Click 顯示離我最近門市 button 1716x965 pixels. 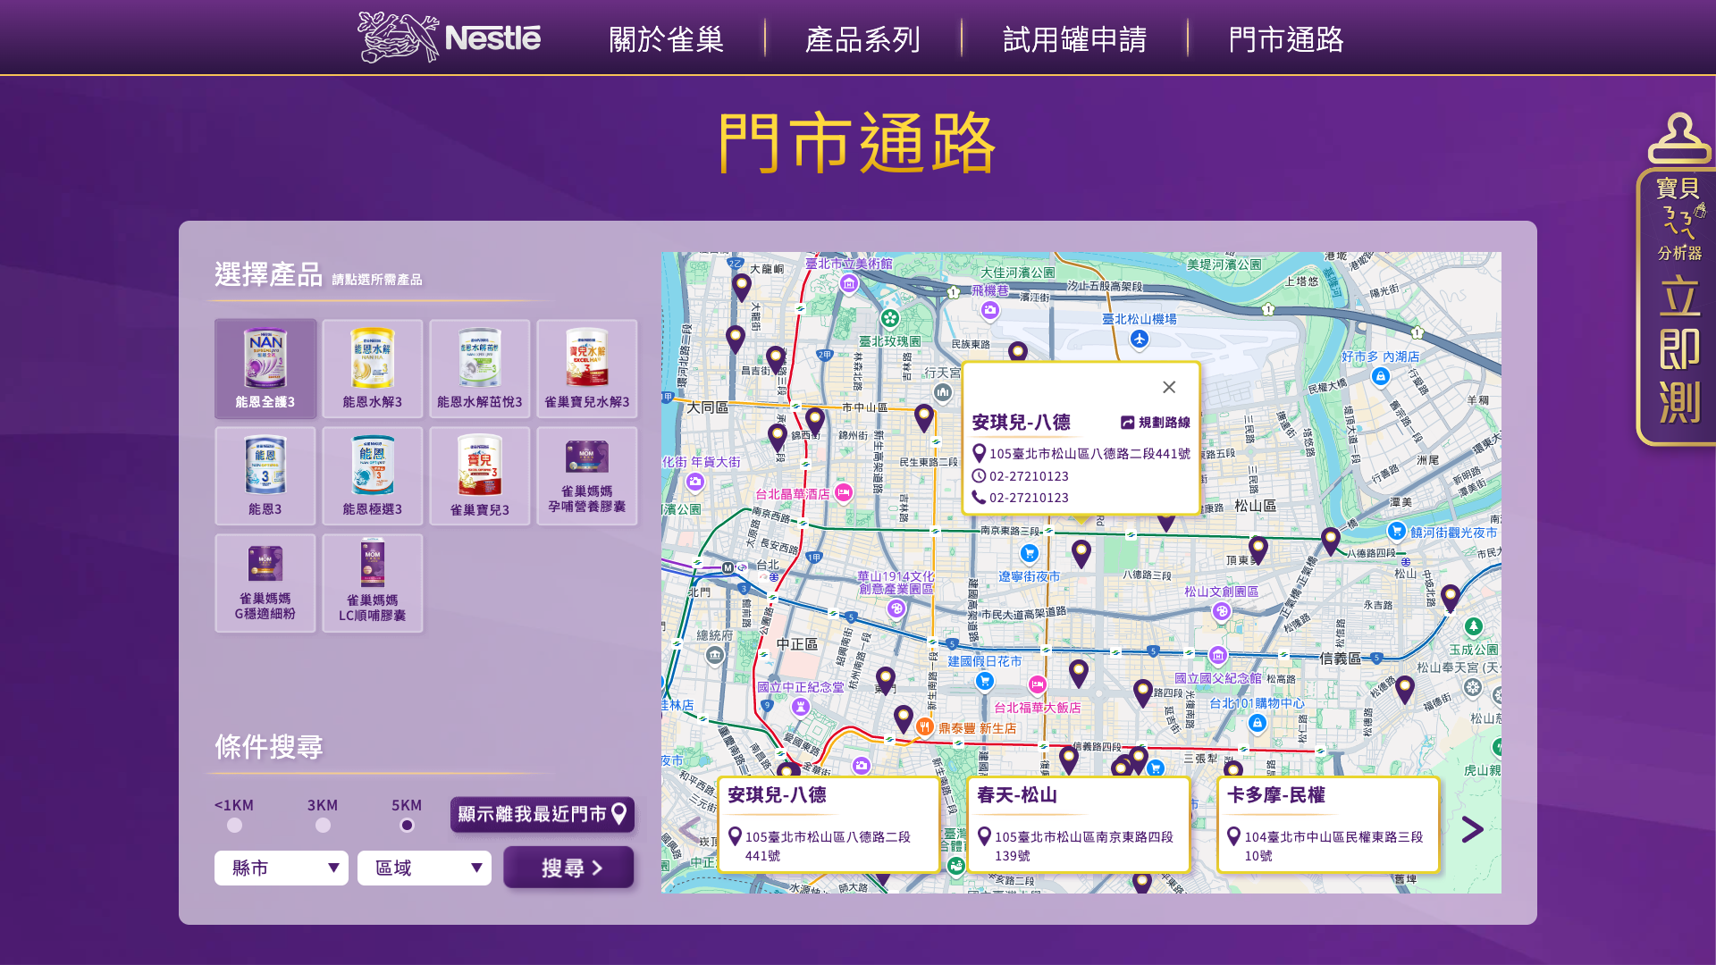(543, 814)
